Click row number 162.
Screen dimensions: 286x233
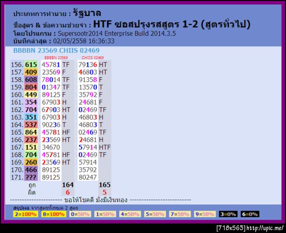point(17,110)
